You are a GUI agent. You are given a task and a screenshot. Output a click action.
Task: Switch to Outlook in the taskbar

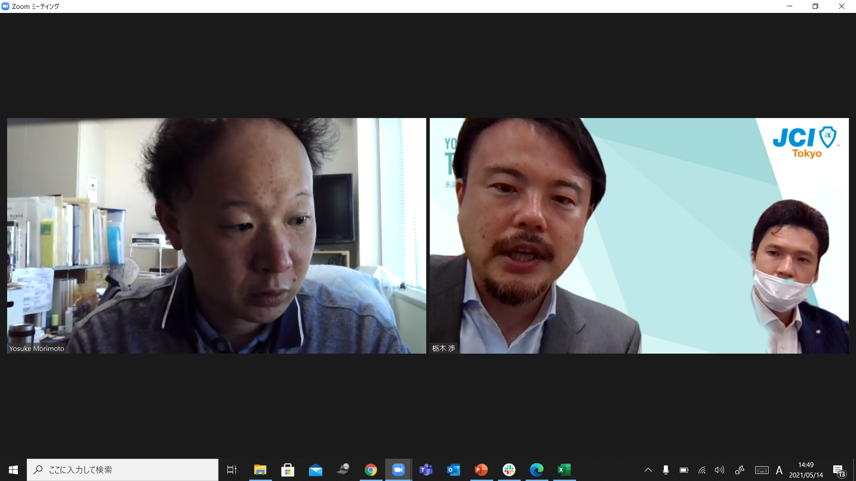[453, 470]
